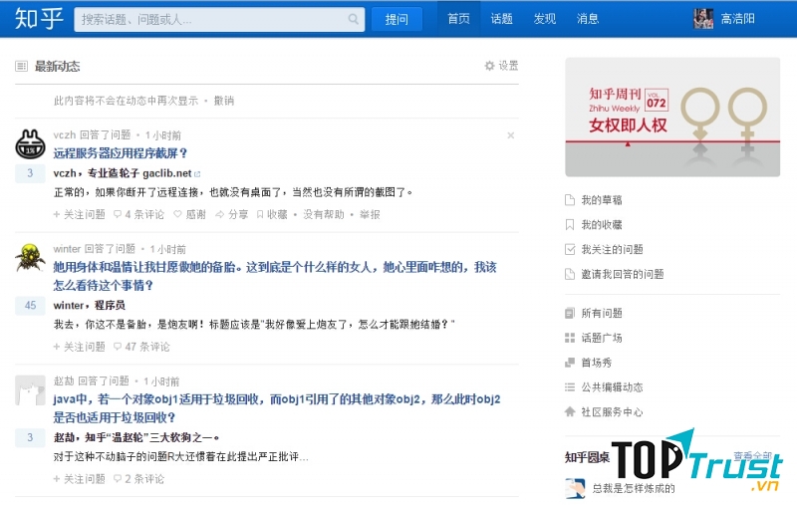Click vczh's profile avatar
This screenshot has width=797, height=505.
click(30, 145)
